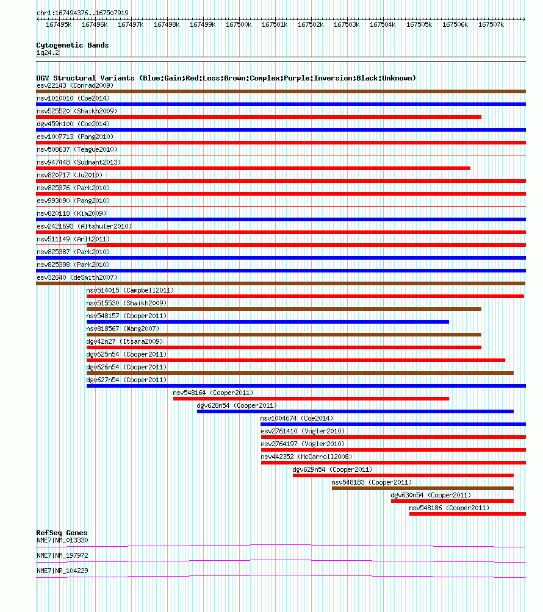
Task: Select nsv442352 (McCarroll2008) label
Action: pos(307,457)
